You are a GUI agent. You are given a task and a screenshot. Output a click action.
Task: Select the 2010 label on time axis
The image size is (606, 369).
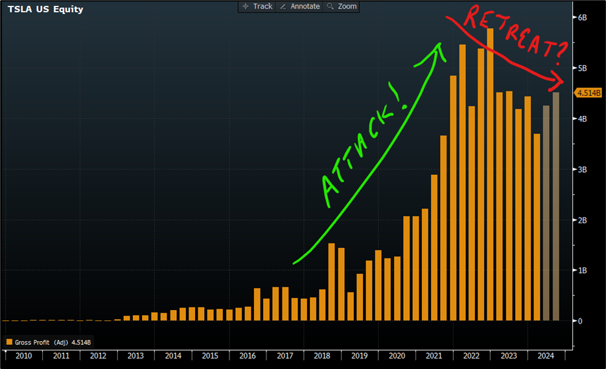tap(23, 356)
